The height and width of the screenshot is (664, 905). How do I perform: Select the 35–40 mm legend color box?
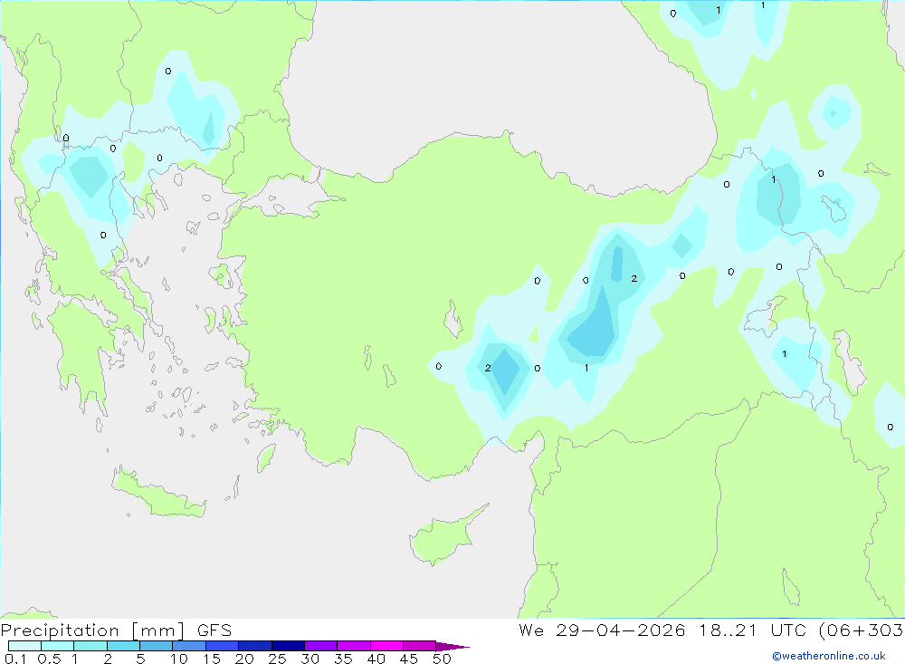[354, 646]
